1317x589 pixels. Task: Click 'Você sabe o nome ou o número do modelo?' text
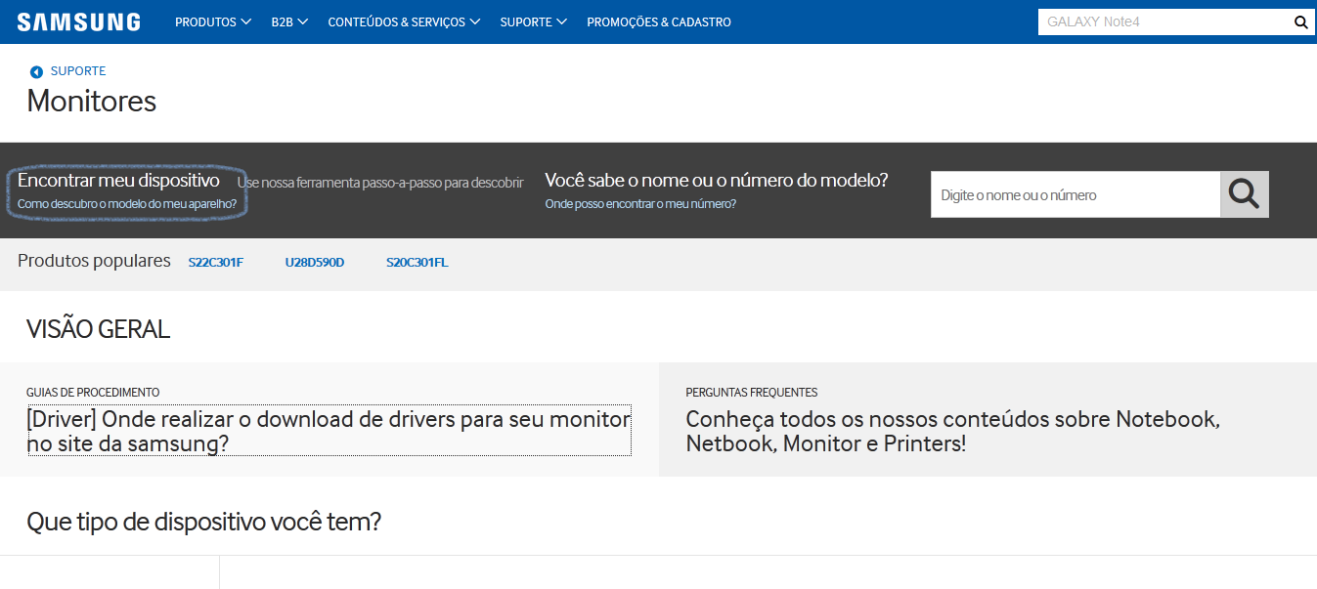717,181
